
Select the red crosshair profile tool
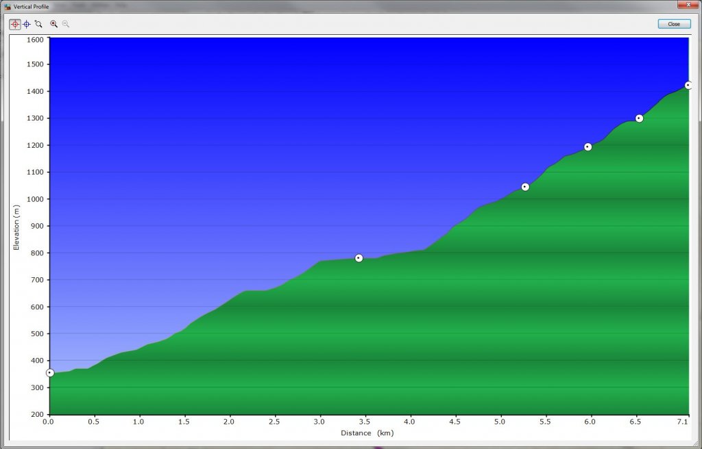[14, 23]
